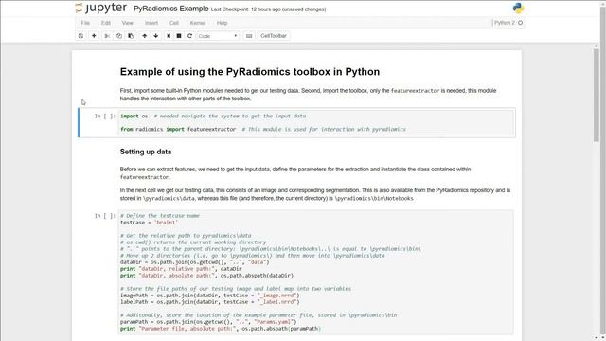Screen dimensions: 606x341
Task: Click Last Checkpoint 12 hours ago text
Action: click(245, 9)
